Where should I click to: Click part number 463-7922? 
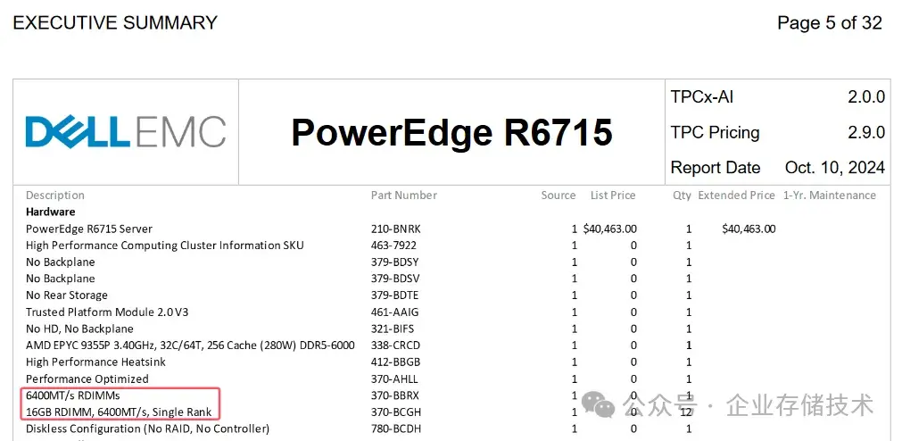(x=393, y=245)
